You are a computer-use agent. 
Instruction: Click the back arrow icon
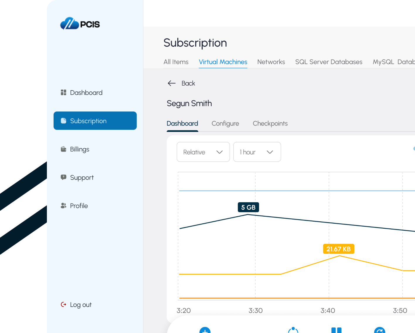pyautogui.click(x=172, y=83)
